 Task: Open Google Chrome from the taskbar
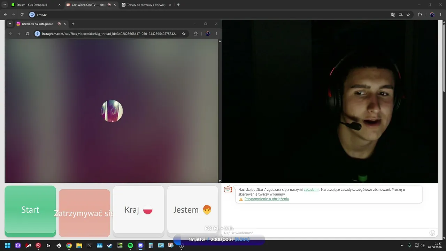(x=69, y=245)
